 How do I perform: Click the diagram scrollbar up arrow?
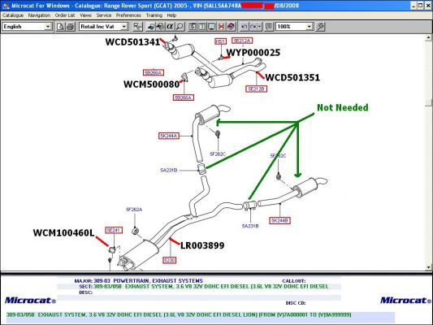pyautogui.click(x=429, y=38)
